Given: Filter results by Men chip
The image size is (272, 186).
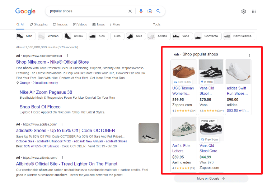Looking at the screenshot, I should tap(26, 36).
